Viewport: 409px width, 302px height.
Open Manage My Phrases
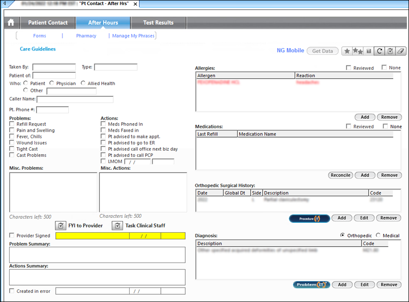click(133, 36)
